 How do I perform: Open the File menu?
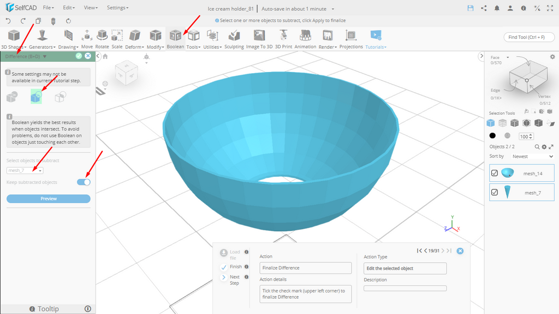(49, 8)
